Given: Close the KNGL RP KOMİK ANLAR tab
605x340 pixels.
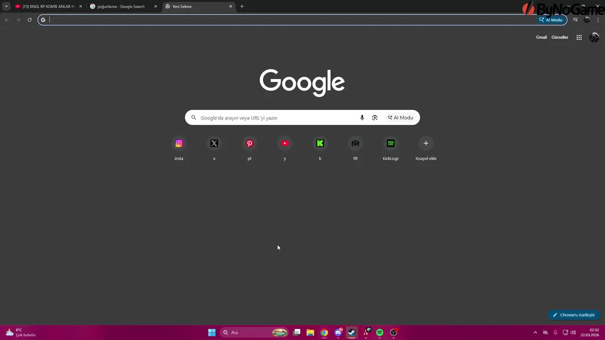Looking at the screenshot, I should coord(80,7).
